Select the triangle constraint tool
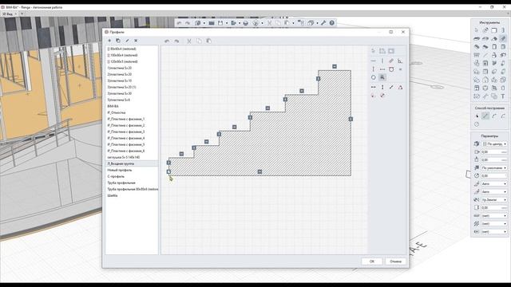The image size is (511, 287). pyautogui.click(x=400, y=87)
